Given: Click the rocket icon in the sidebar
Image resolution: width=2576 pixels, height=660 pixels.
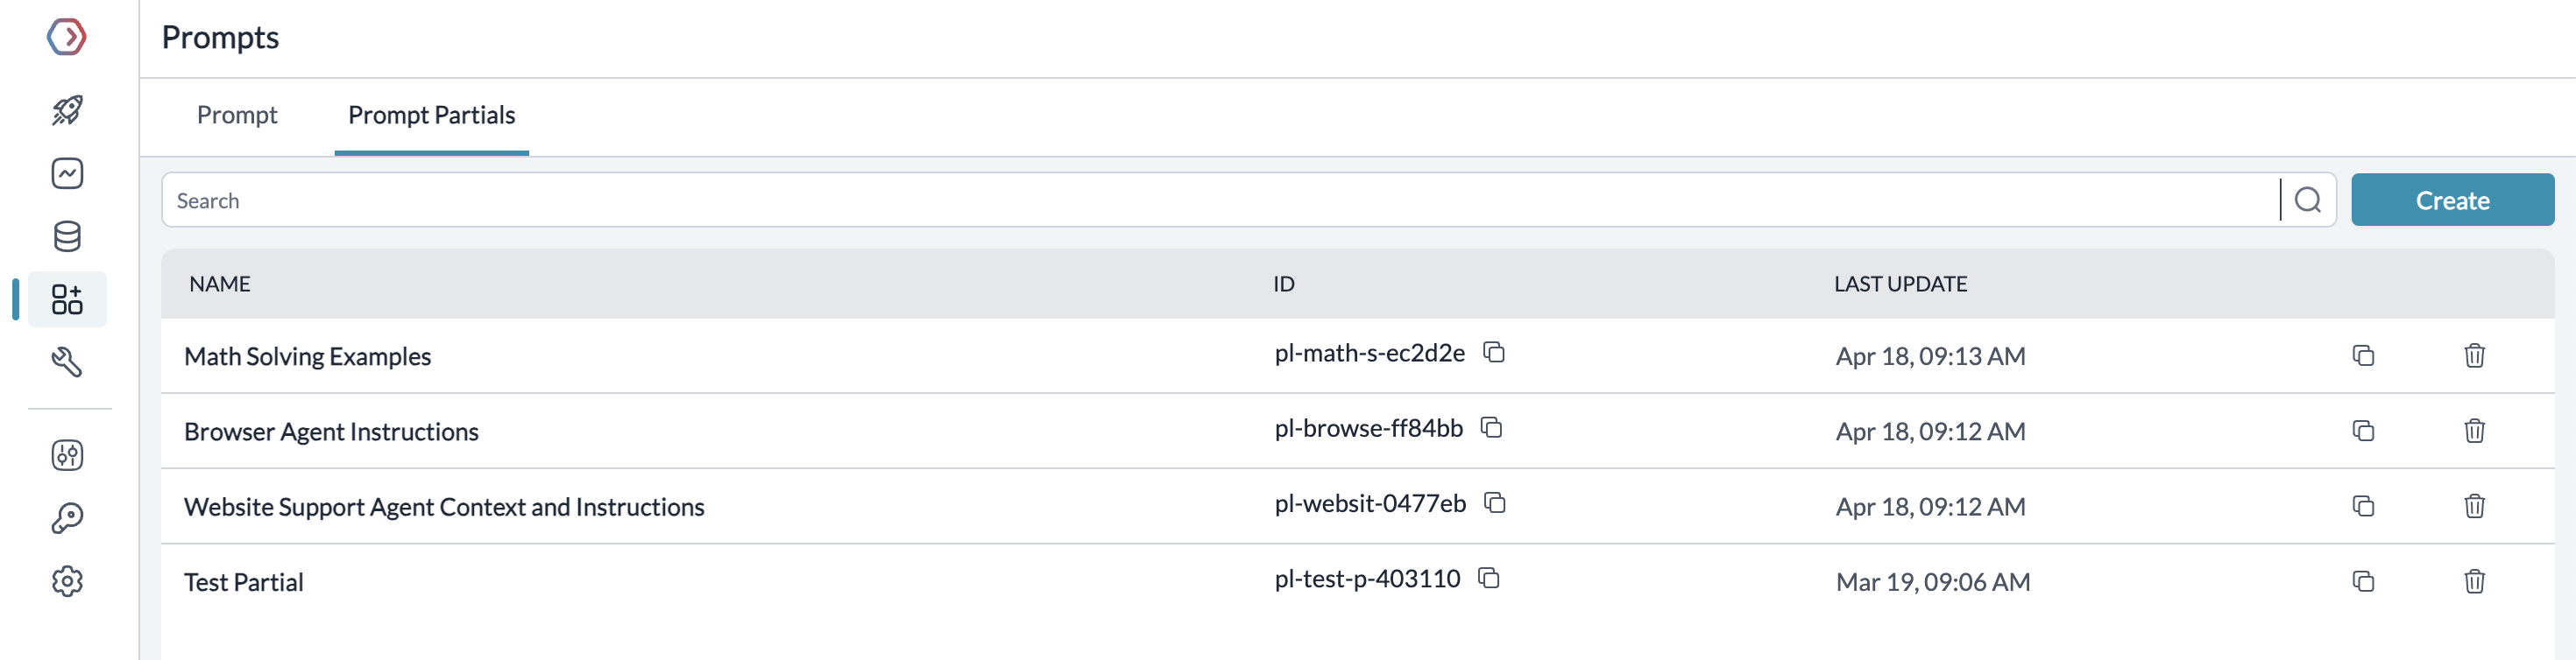Looking at the screenshot, I should tap(67, 109).
